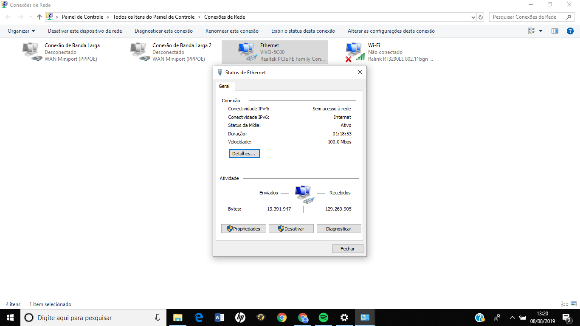Click the Desativar button in dialog

click(x=291, y=229)
